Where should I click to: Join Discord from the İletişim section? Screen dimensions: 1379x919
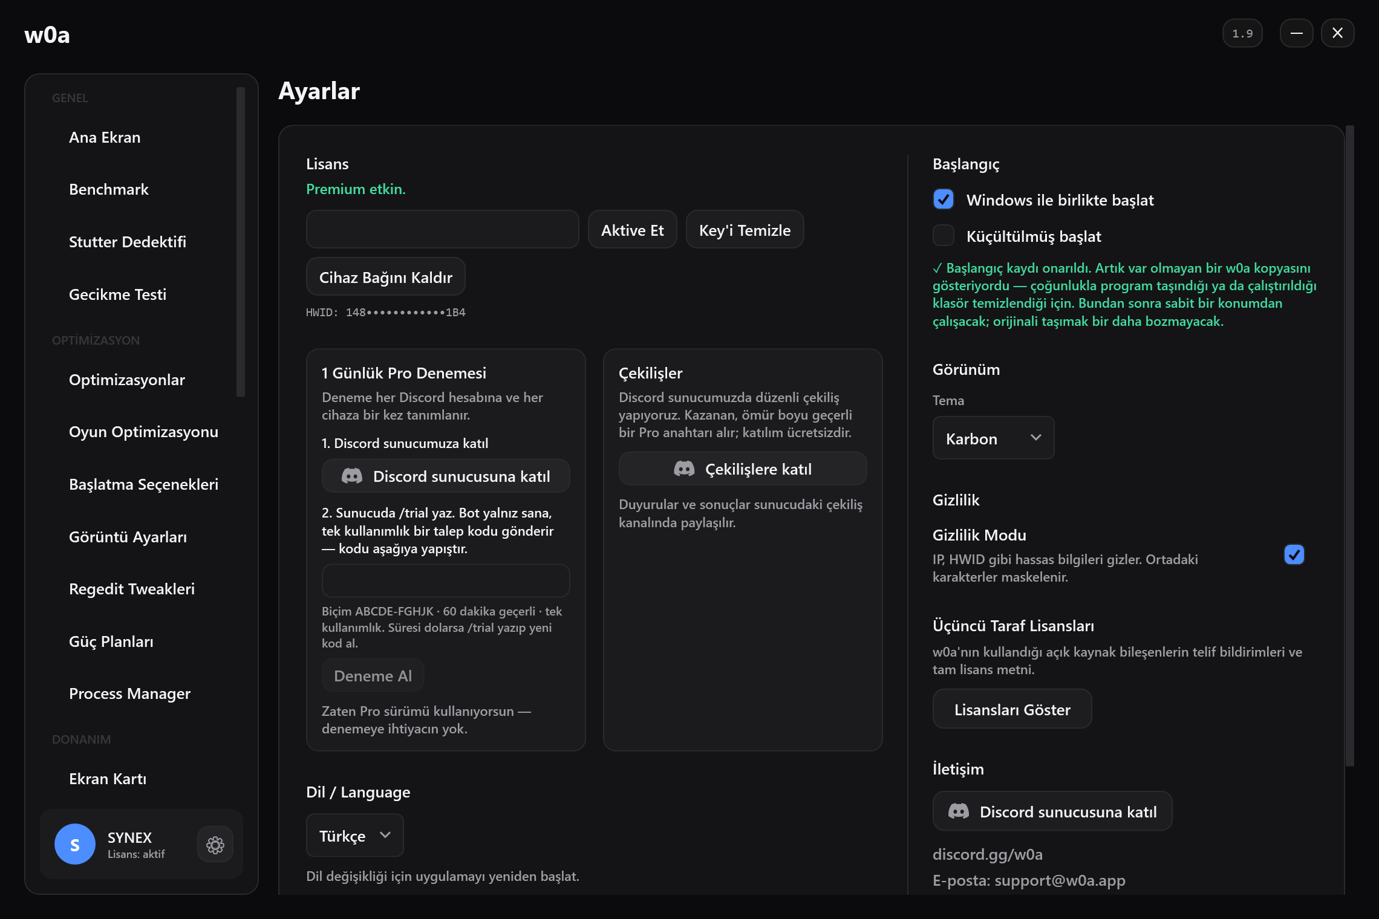pos(1052,811)
